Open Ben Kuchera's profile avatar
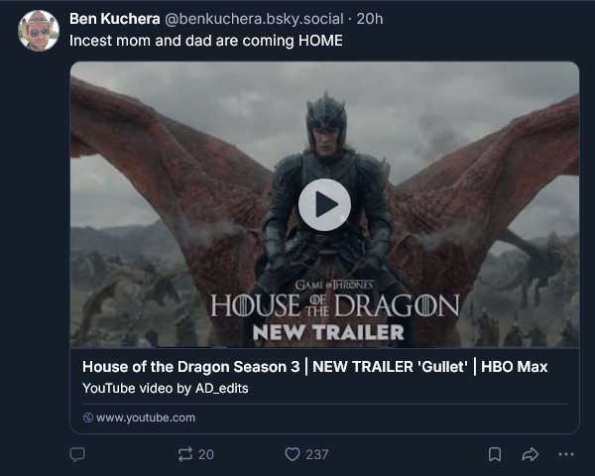This screenshot has height=476, width=595. pos(39,31)
